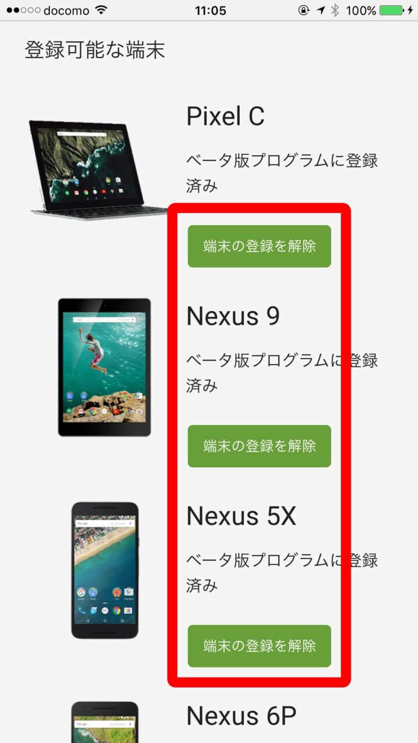418x743 pixels.
Task: Tap the Wi-Fi status icon
Action: (102, 10)
